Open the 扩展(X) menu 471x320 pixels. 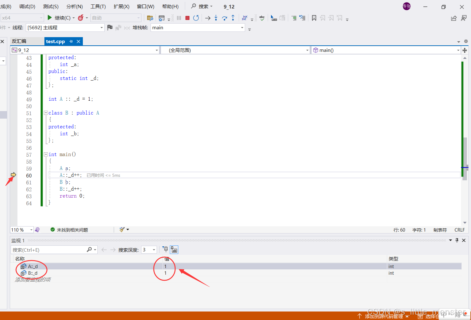122,7
